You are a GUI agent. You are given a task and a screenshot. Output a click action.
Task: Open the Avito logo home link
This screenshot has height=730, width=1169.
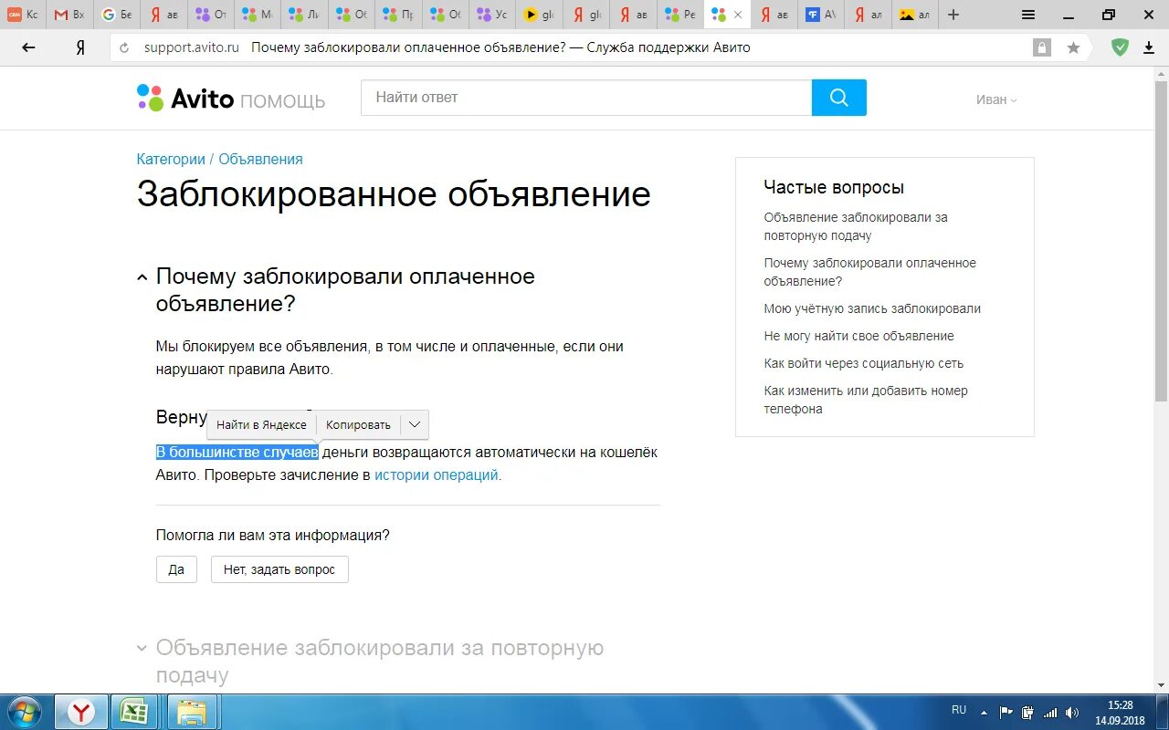click(x=185, y=99)
